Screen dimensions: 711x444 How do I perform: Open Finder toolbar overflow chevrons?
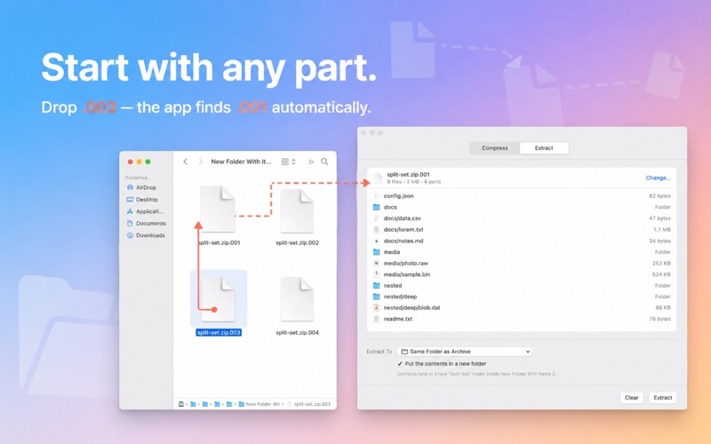tap(310, 162)
